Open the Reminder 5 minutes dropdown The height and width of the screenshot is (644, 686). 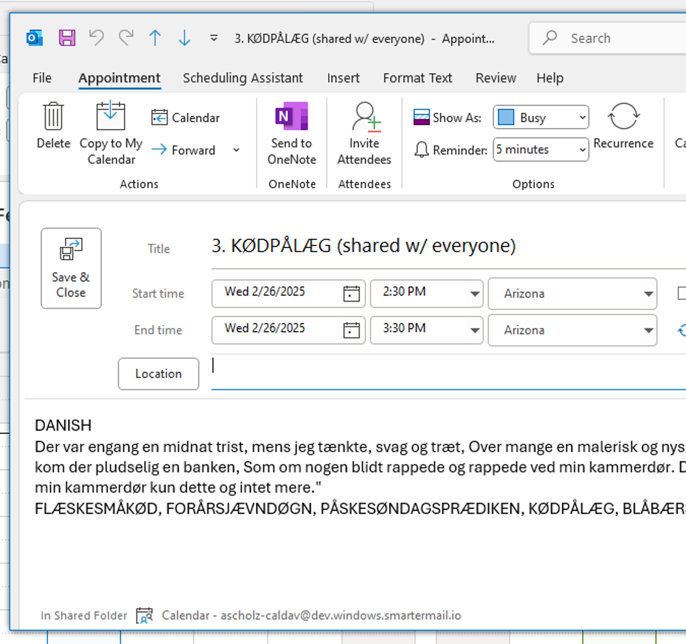click(x=582, y=150)
